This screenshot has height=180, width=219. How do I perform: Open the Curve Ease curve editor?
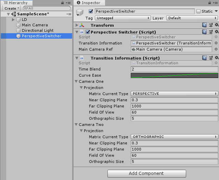pos(174,75)
